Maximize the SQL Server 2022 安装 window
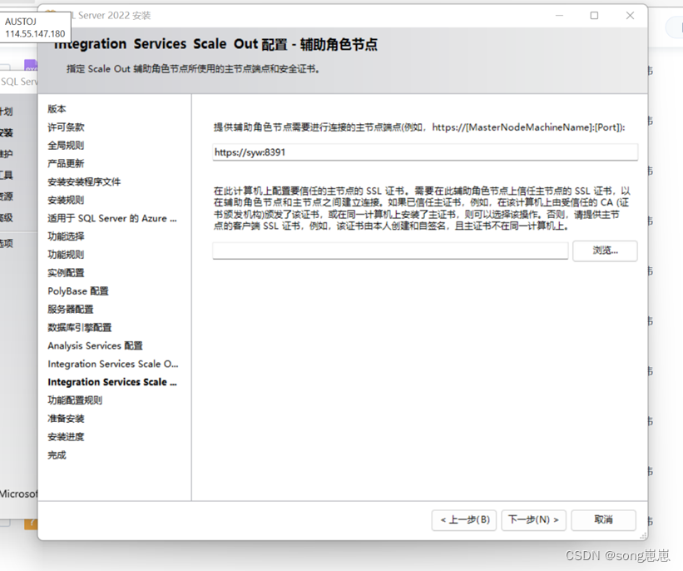Image resolution: width=683 pixels, height=571 pixels. coord(594,16)
